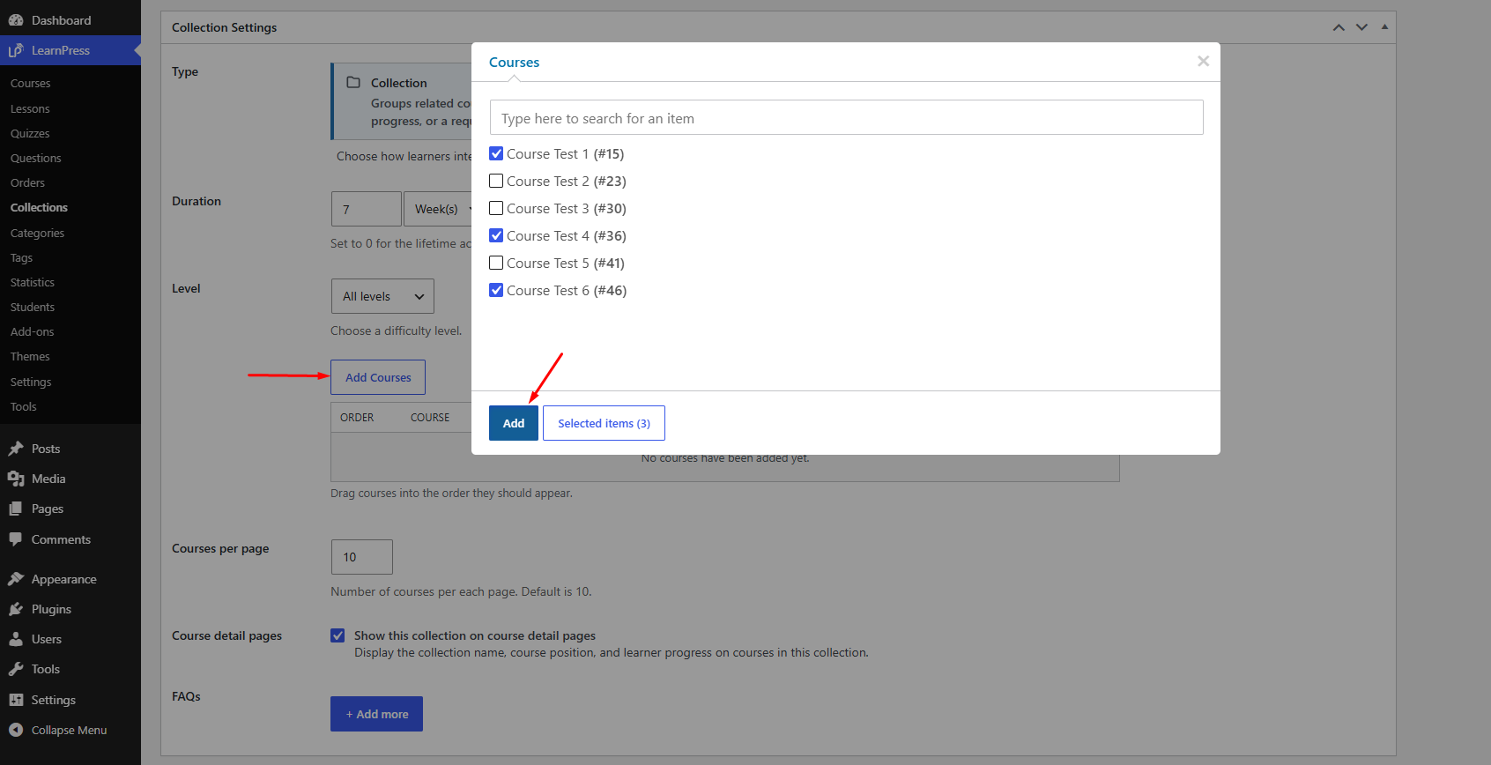Open Courses in LearnPress submenu

(x=31, y=84)
